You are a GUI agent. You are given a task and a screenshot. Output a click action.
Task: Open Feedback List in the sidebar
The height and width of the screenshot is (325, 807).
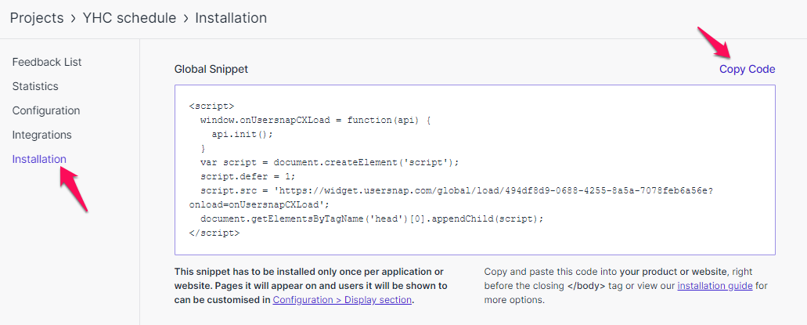click(x=47, y=63)
